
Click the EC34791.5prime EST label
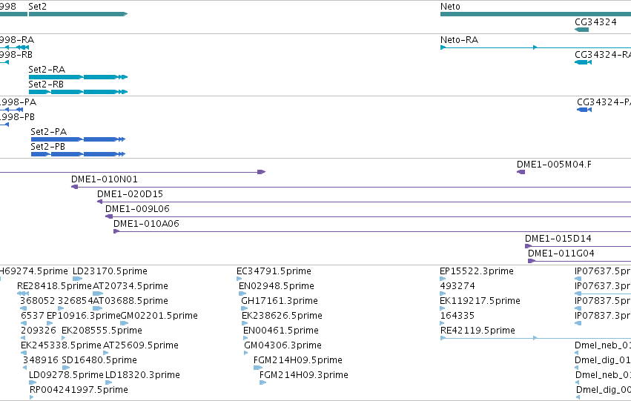[274, 271]
